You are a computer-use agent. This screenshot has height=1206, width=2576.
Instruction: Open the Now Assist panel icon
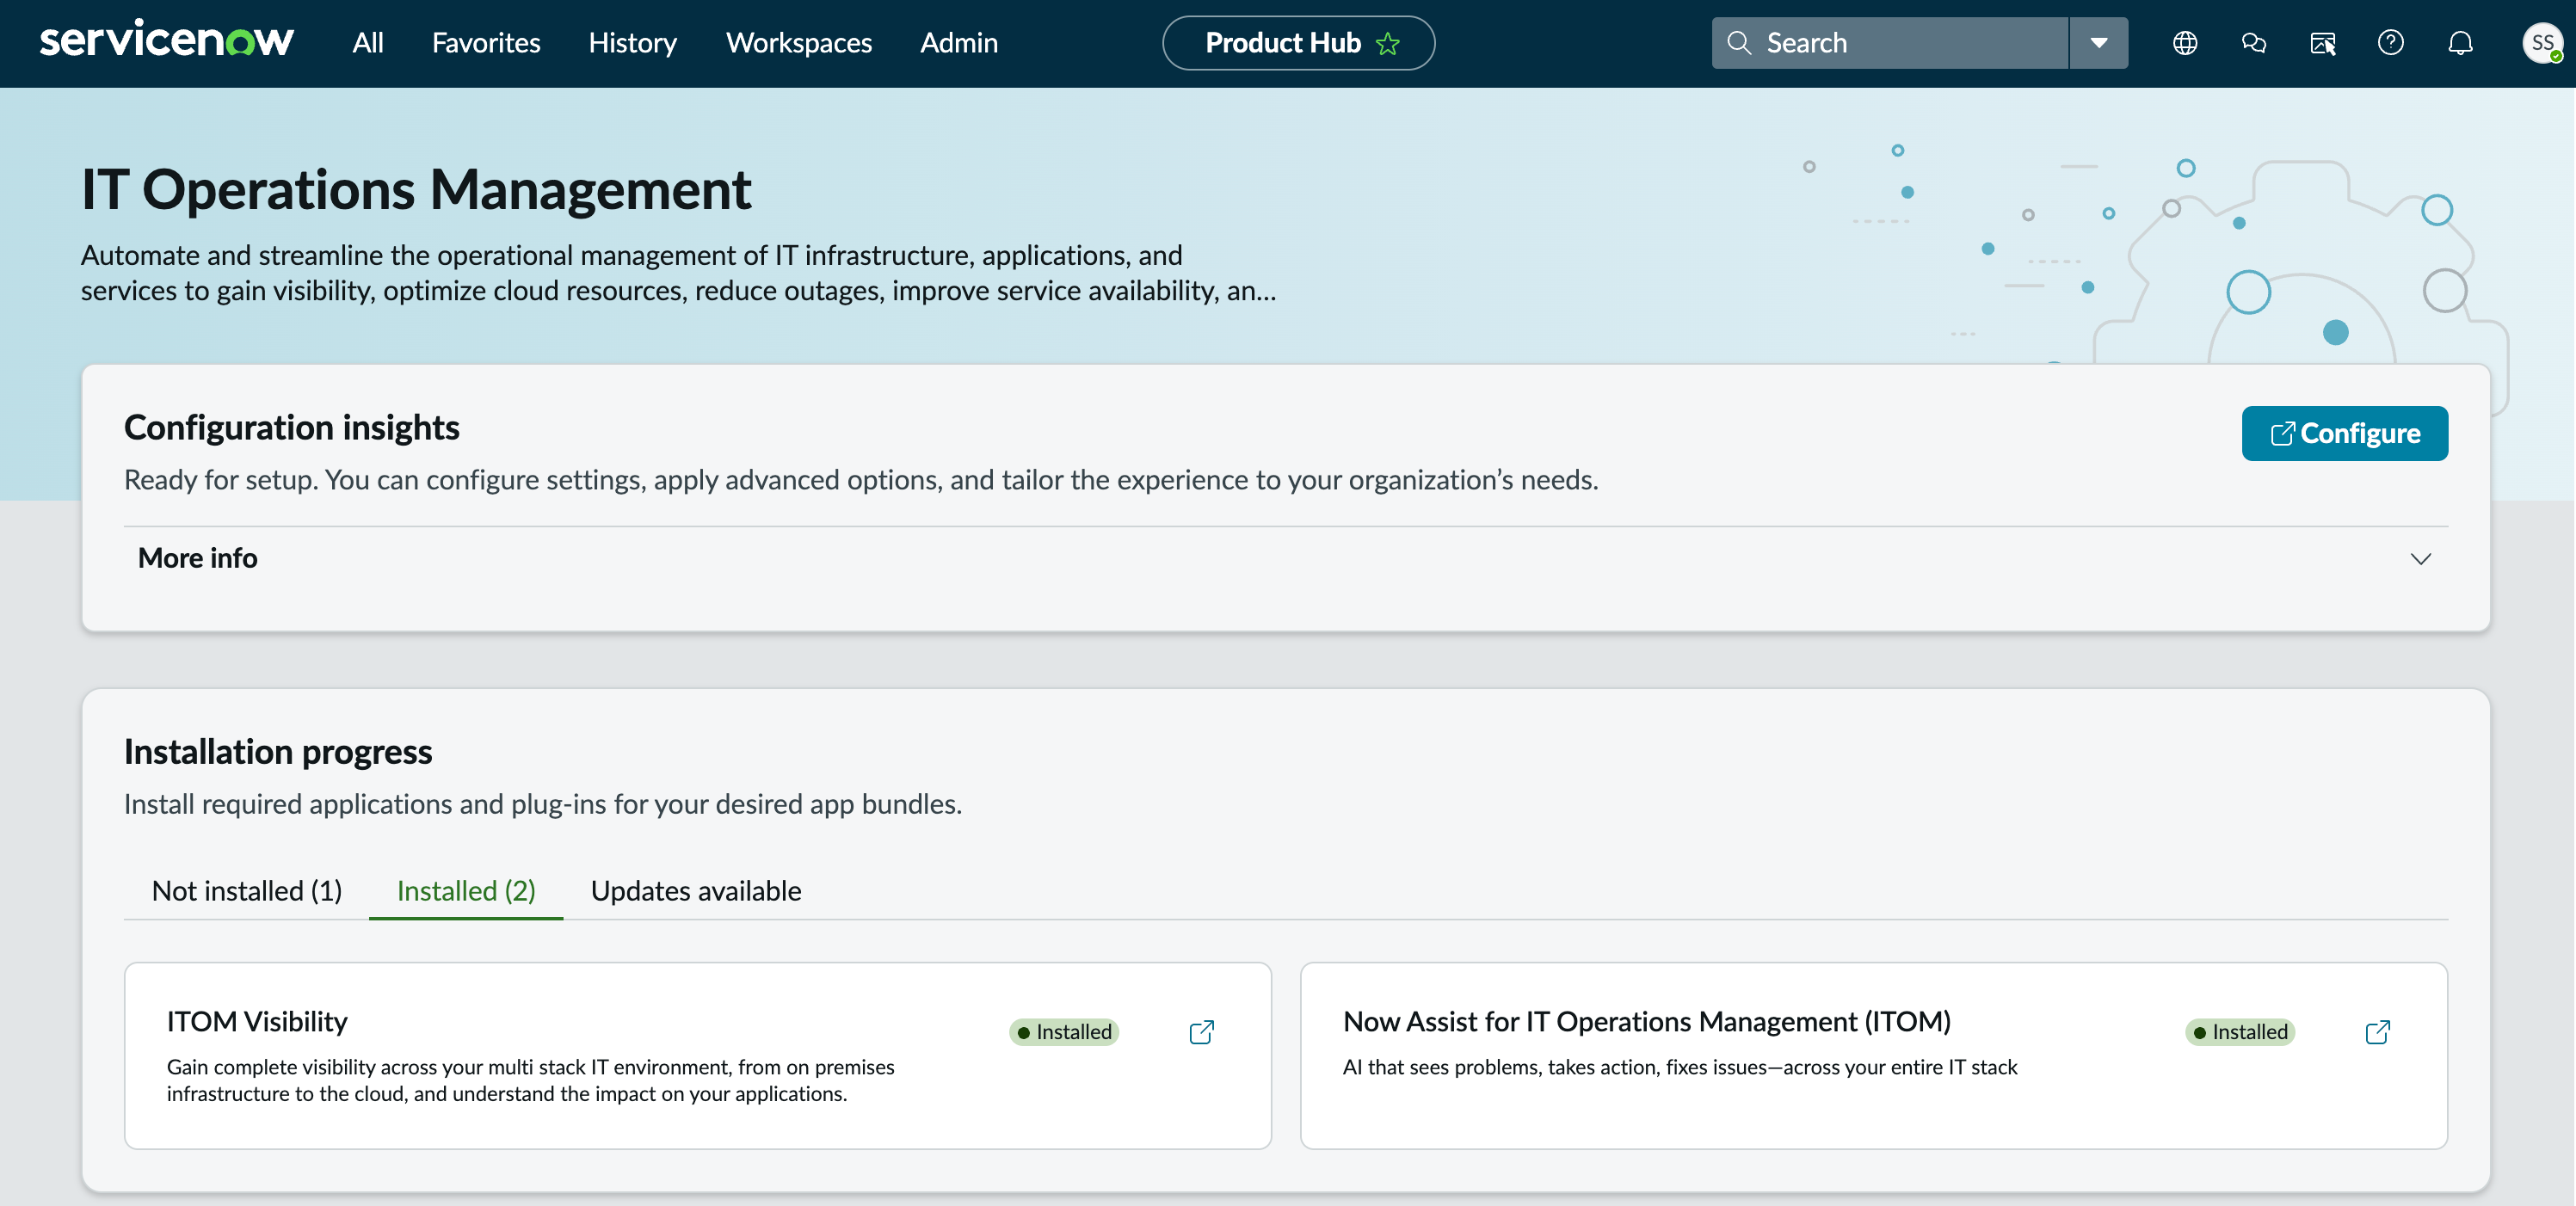(2323, 43)
